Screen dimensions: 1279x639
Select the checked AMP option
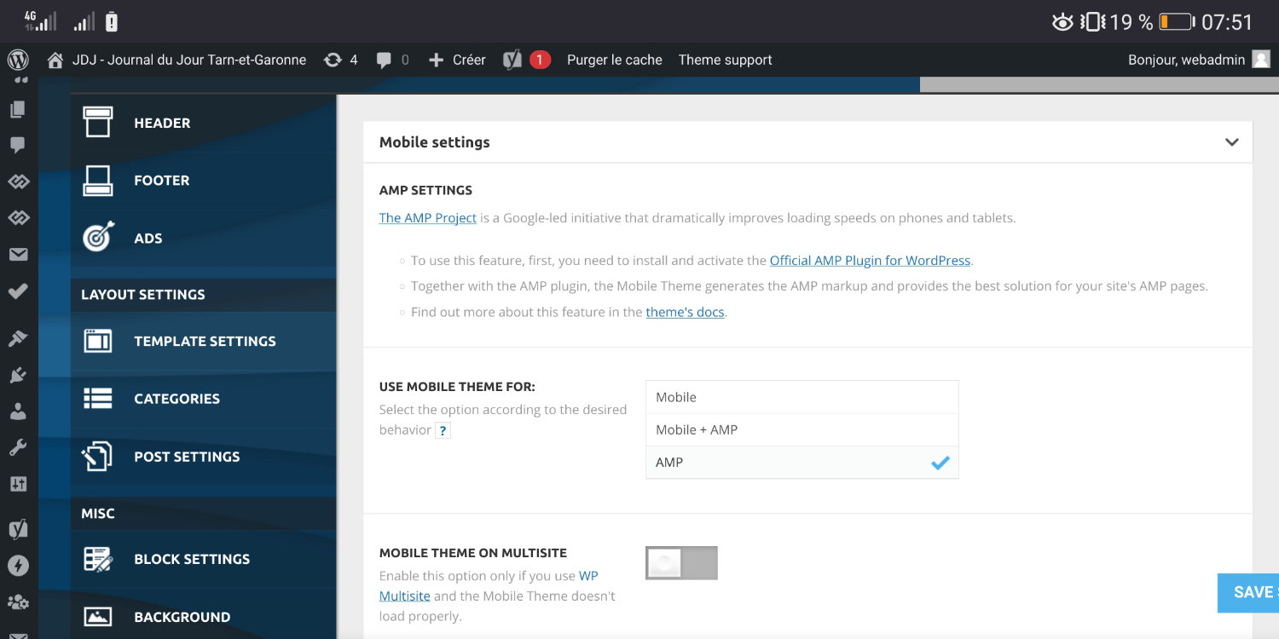pyautogui.click(x=802, y=462)
